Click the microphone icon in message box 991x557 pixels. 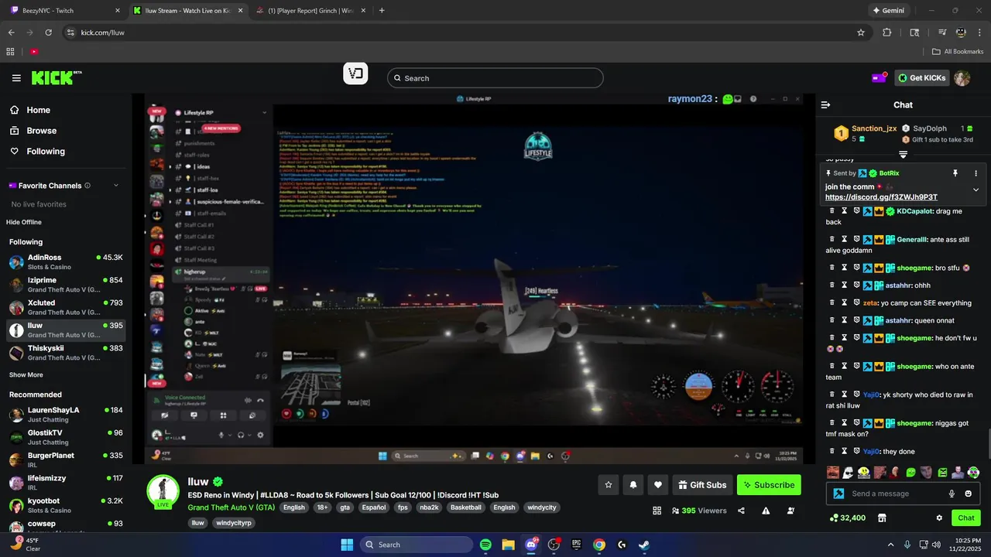click(x=952, y=494)
